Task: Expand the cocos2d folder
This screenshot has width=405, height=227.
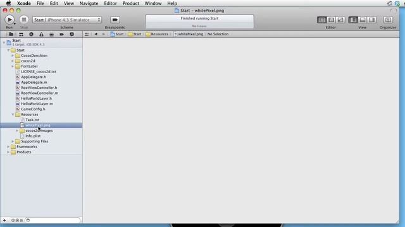Action: [x=13, y=61]
